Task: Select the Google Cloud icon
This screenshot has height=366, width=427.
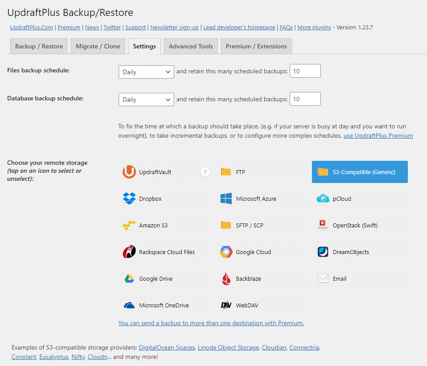Action: (226, 252)
